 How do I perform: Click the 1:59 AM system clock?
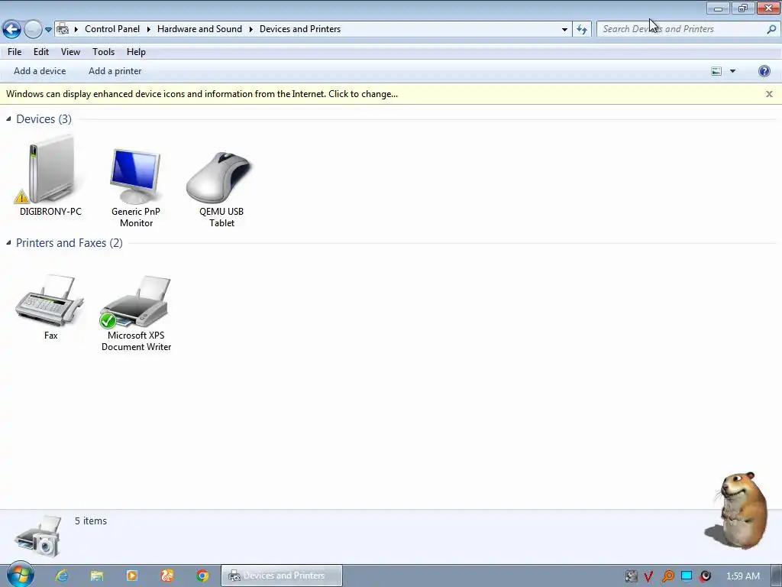coord(742,576)
